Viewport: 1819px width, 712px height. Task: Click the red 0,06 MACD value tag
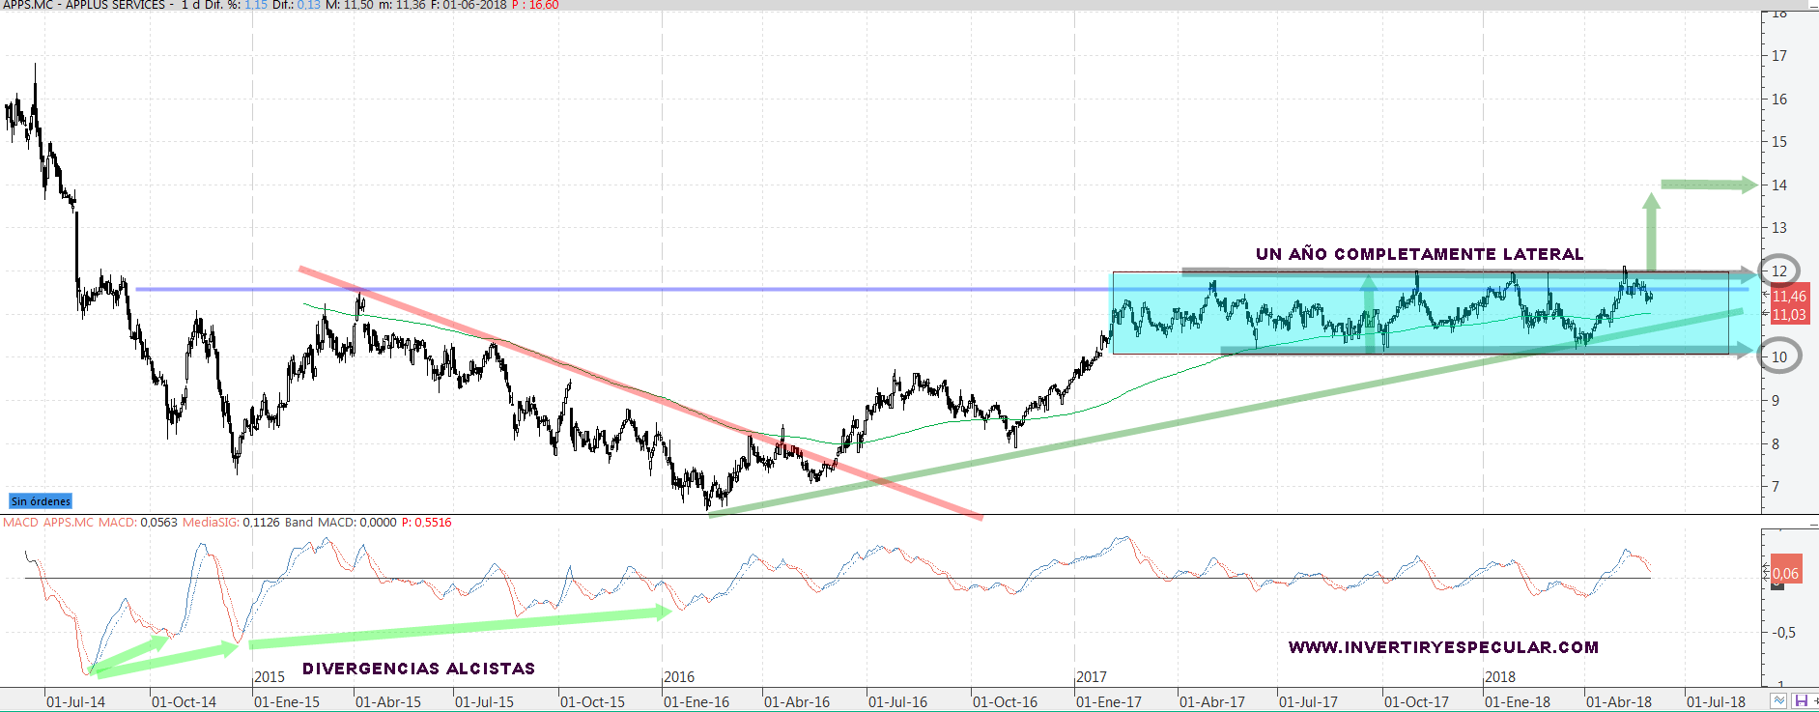(1785, 573)
